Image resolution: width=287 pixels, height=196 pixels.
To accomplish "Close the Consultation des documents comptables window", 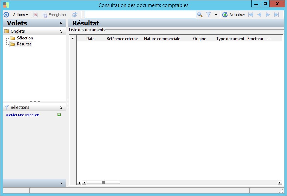I will coord(277,4).
